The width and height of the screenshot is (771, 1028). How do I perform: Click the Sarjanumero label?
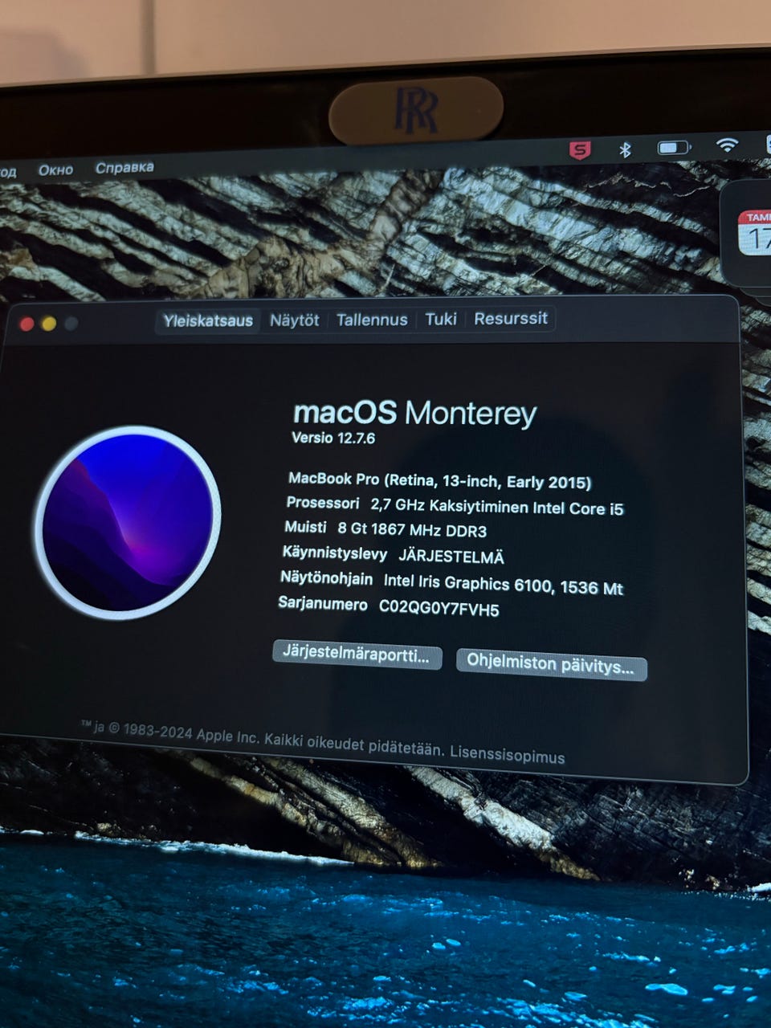323,603
